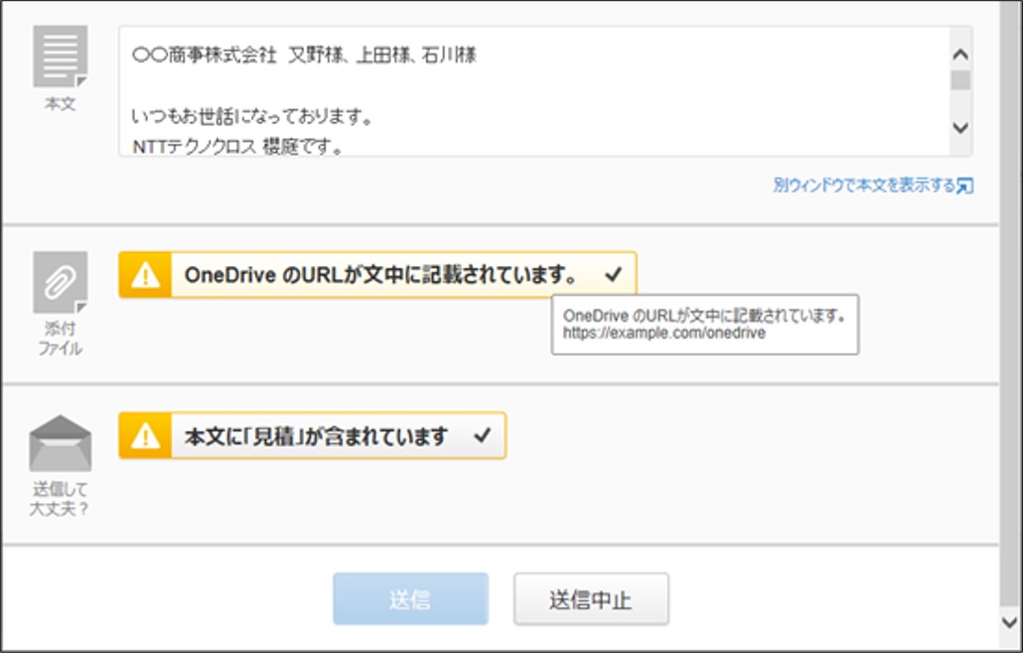Click the 添付ファイル paperclip icon

(x=60, y=282)
